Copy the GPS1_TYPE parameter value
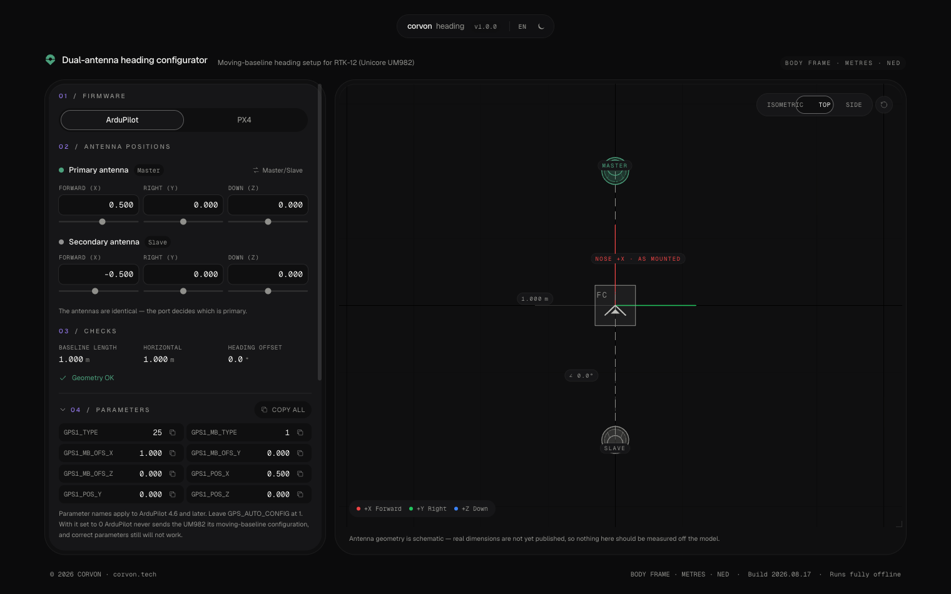951x594 pixels. click(x=173, y=433)
